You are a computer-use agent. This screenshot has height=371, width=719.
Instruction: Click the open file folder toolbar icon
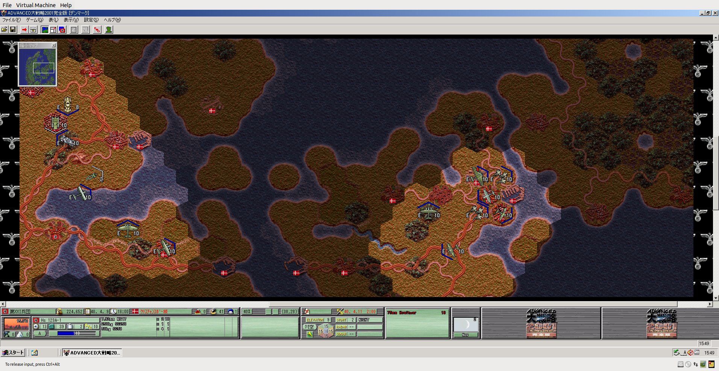(5, 30)
